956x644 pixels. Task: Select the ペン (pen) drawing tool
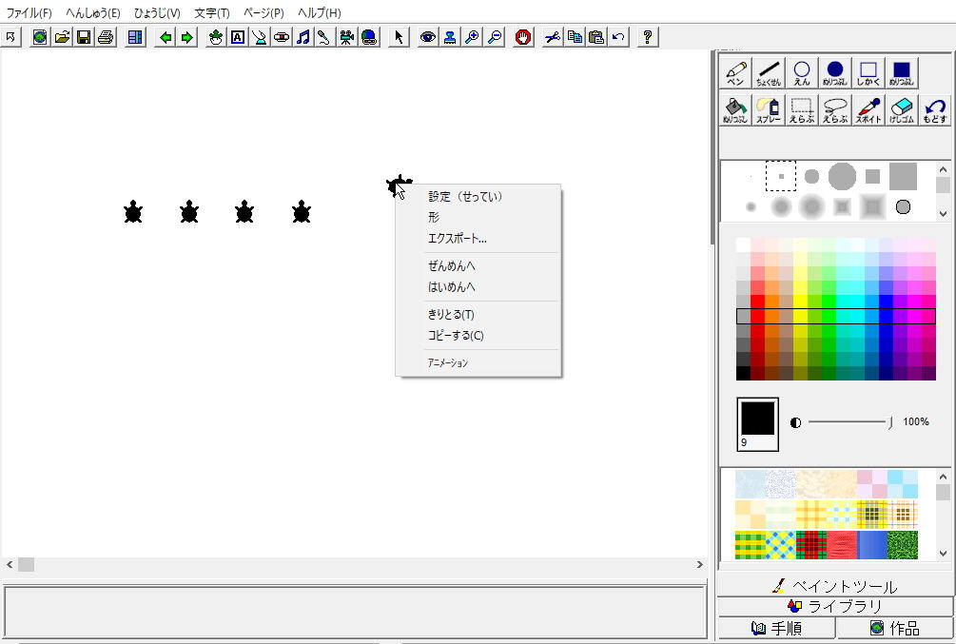point(735,73)
